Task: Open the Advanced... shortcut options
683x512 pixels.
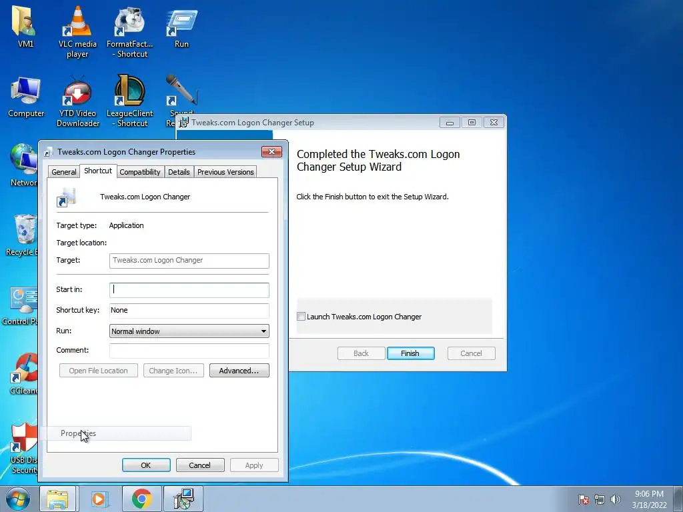Action: [x=239, y=371]
